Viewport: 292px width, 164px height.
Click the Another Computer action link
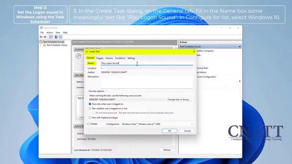click(x=206, y=51)
